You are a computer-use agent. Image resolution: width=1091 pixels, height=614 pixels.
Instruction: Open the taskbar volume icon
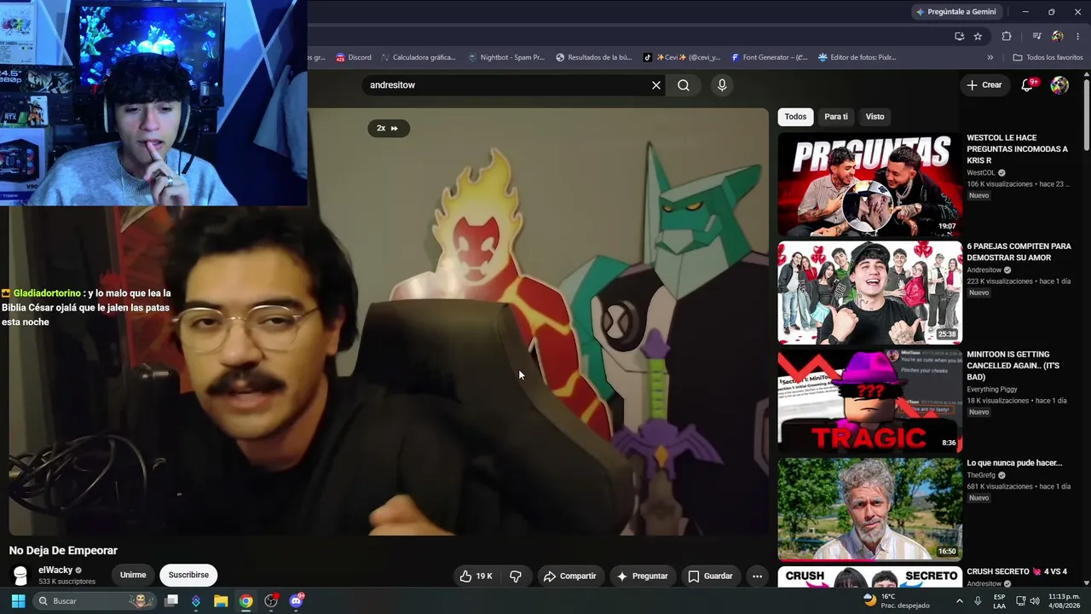pos(1035,600)
